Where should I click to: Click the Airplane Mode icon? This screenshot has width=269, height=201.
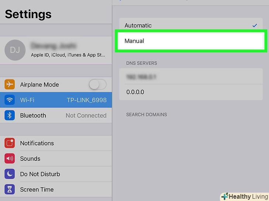coord(10,85)
